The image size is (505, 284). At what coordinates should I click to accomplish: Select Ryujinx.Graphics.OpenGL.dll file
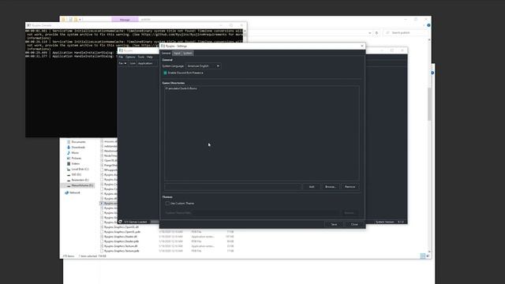(x=121, y=227)
